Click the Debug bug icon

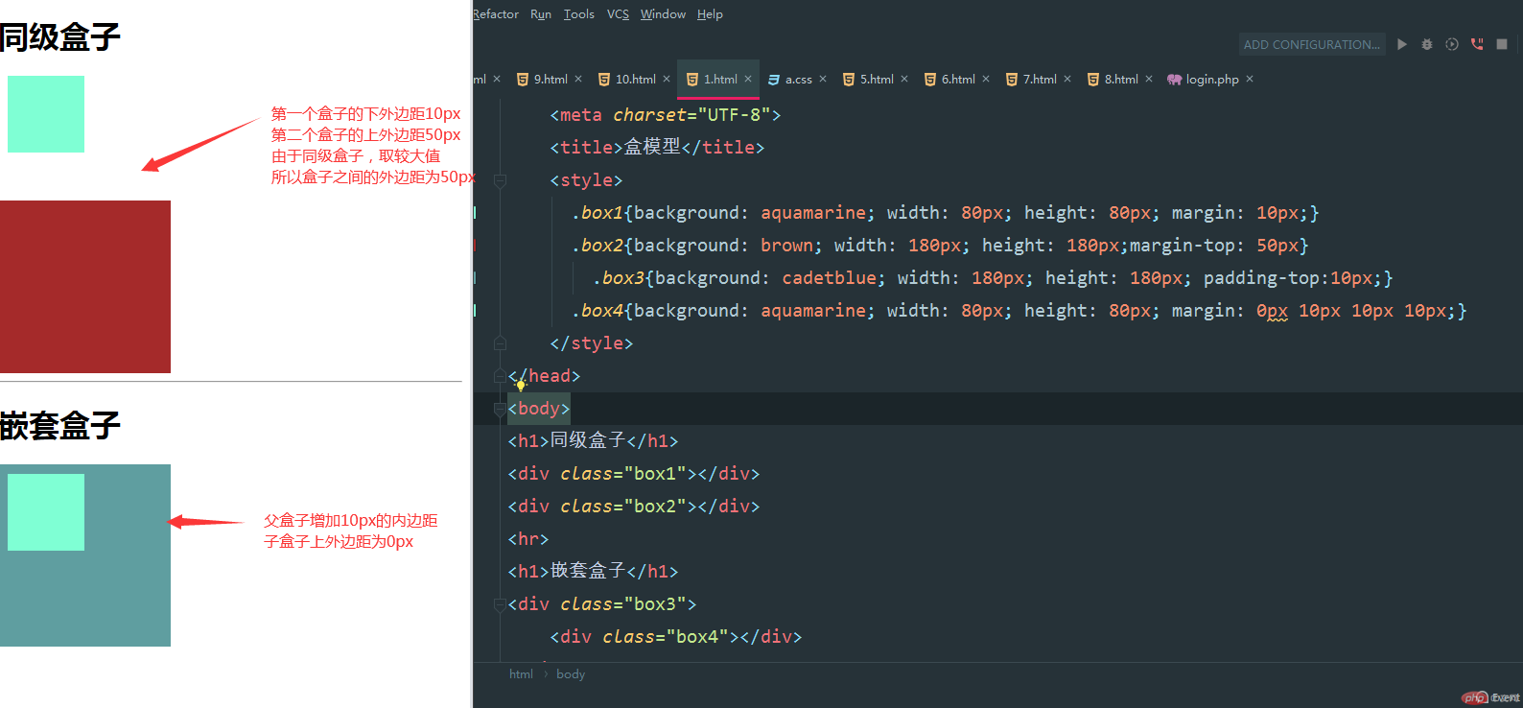pos(1427,44)
